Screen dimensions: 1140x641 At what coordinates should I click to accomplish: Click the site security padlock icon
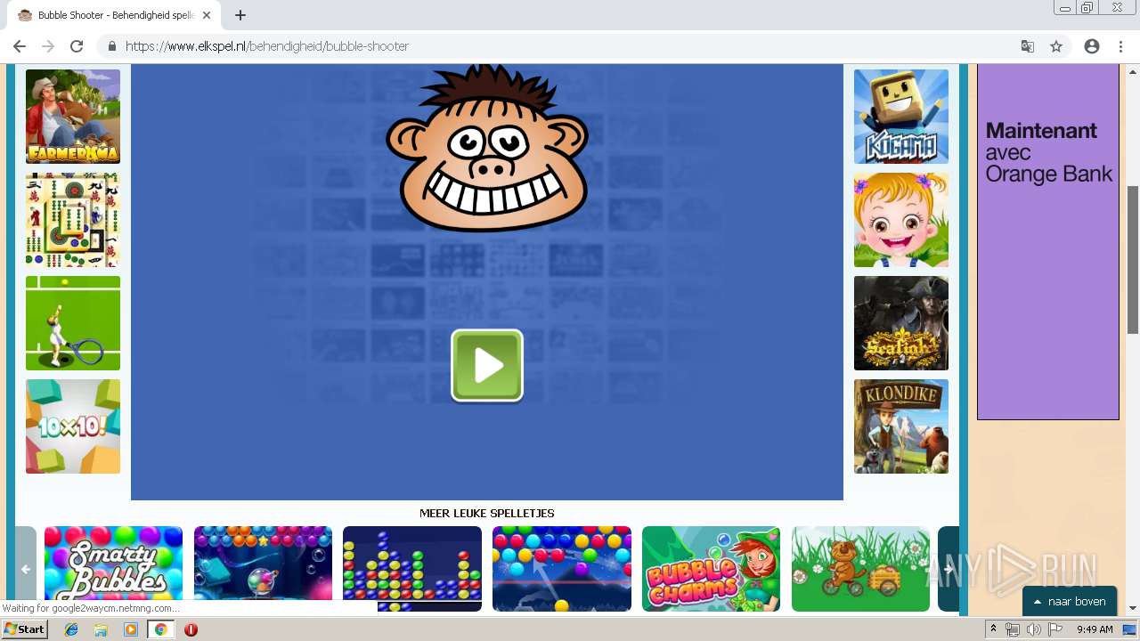click(111, 46)
